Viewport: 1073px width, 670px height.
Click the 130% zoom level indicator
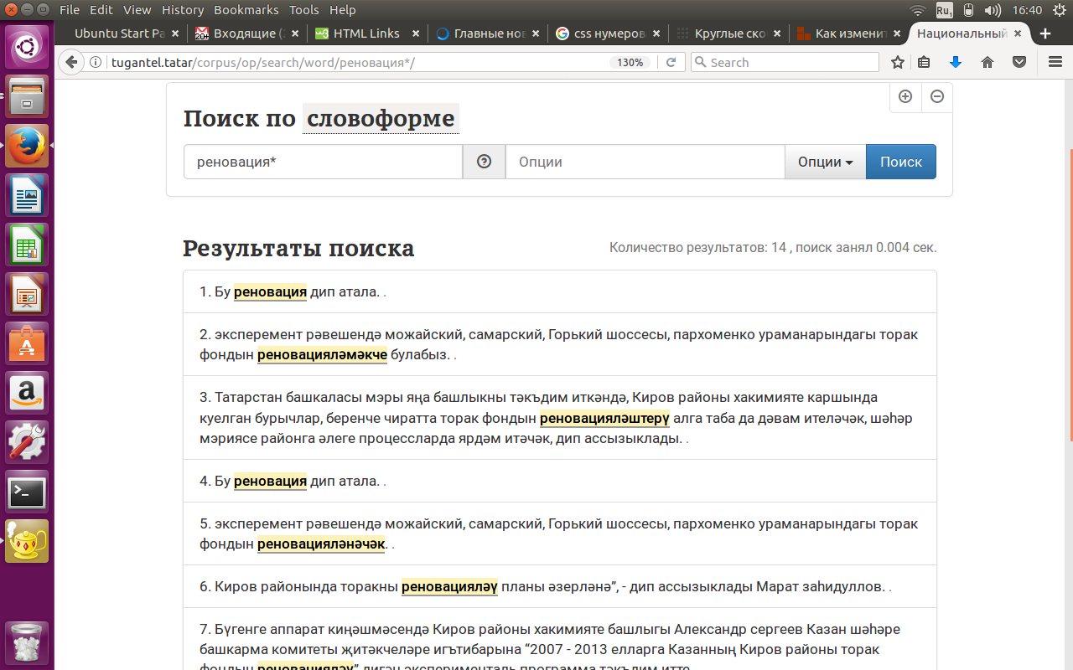click(630, 61)
